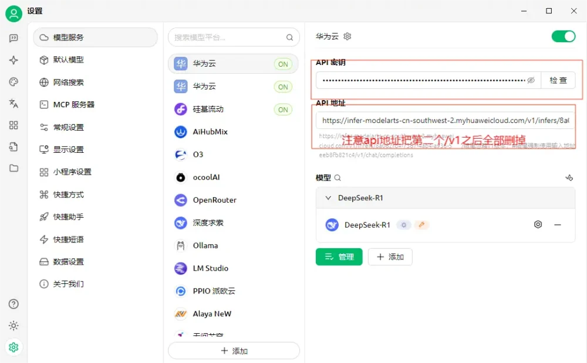Click the reasoning tag icon on DeepSeek-R1

click(404, 225)
